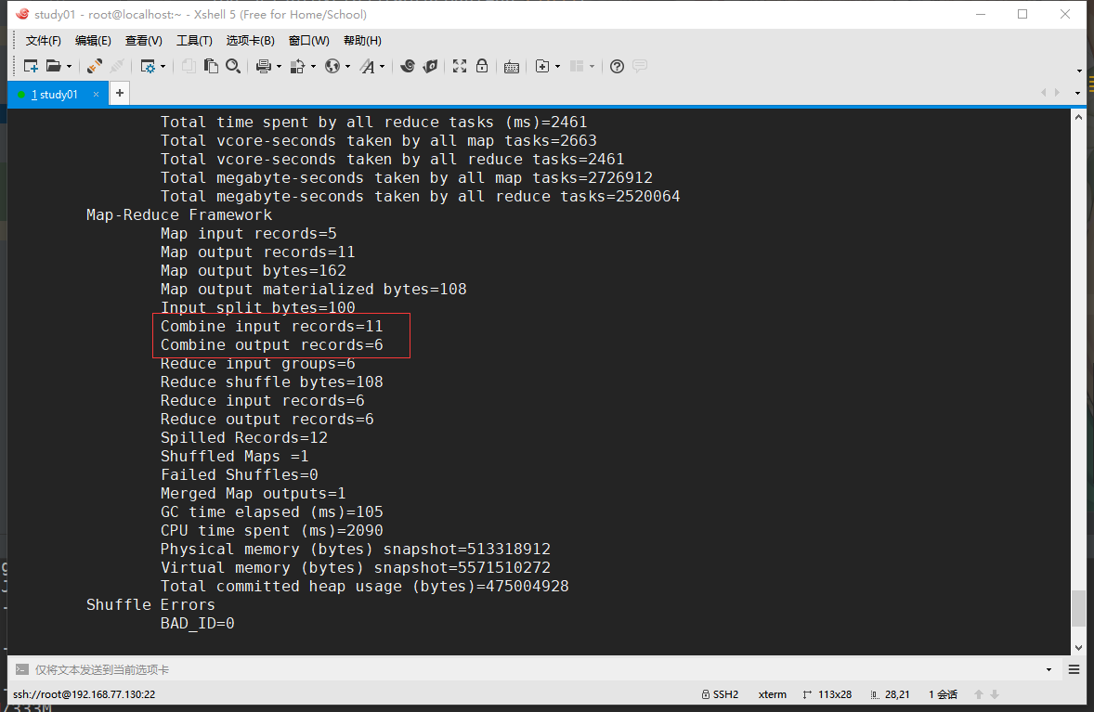
Task: Click the New file transfer icon
Action: click(x=542, y=66)
